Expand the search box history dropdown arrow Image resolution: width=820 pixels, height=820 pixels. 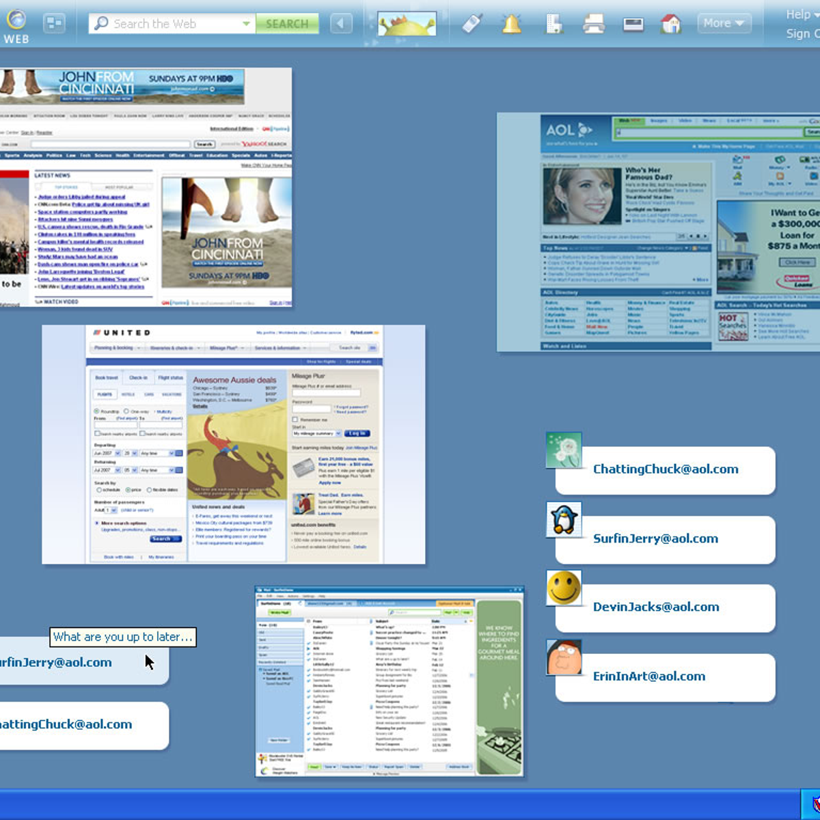tap(246, 24)
